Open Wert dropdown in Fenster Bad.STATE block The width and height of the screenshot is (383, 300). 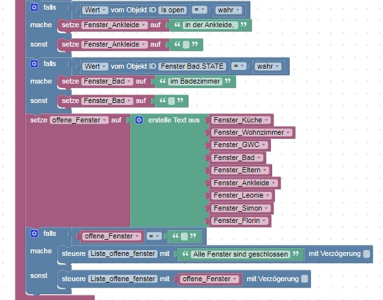[95, 66]
